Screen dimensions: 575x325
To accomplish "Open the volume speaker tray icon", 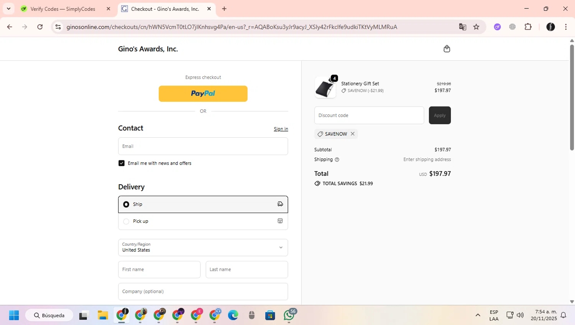I will click(x=520, y=315).
